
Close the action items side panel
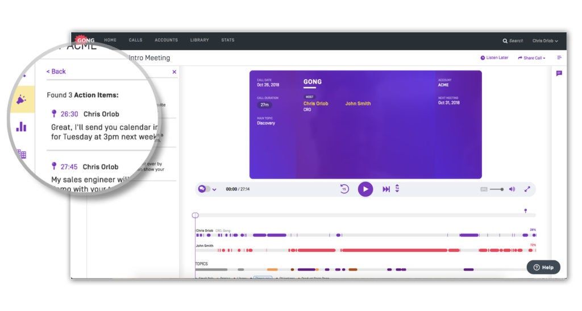coord(174,72)
